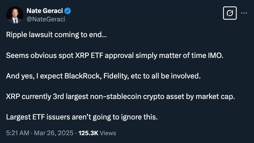
Task: Click the word Fidelity in the post
Action: (116, 76)
